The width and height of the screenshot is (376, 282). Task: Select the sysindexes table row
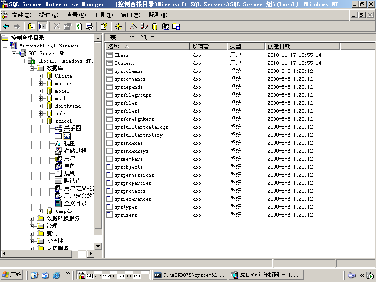pyautogui.click(x=240, y=143)
